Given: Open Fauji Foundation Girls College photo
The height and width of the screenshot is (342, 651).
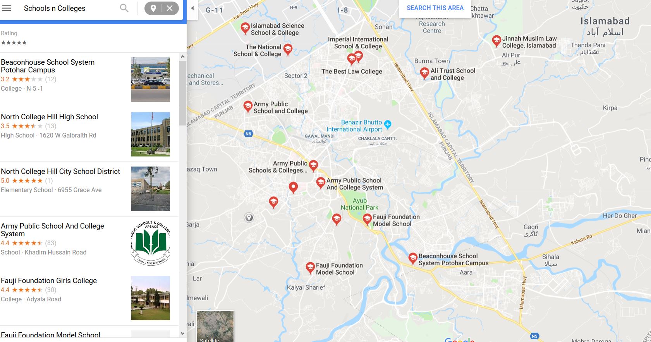Looking at the screenshot, I should [151, 298].
